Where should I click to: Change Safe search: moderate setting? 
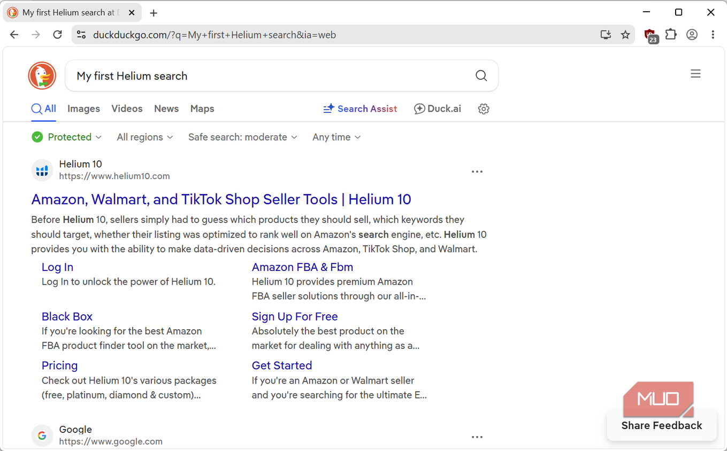click(x=243, y=137)
